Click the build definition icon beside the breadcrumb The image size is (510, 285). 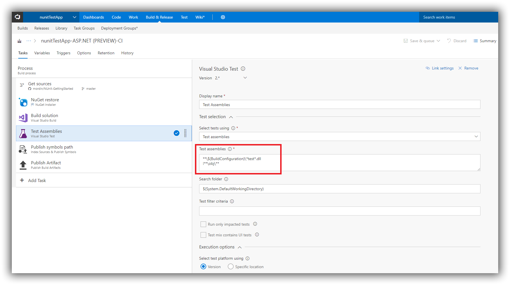[19, 41]
